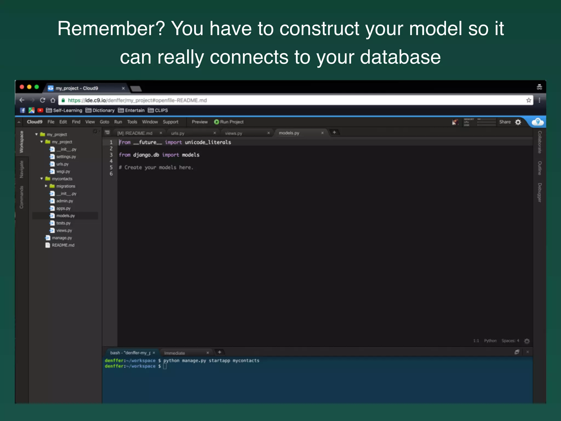Open editor status bar gear settings
Viewport: 561px width, 421px height.
pyautogui.click(x=527, y=341)
